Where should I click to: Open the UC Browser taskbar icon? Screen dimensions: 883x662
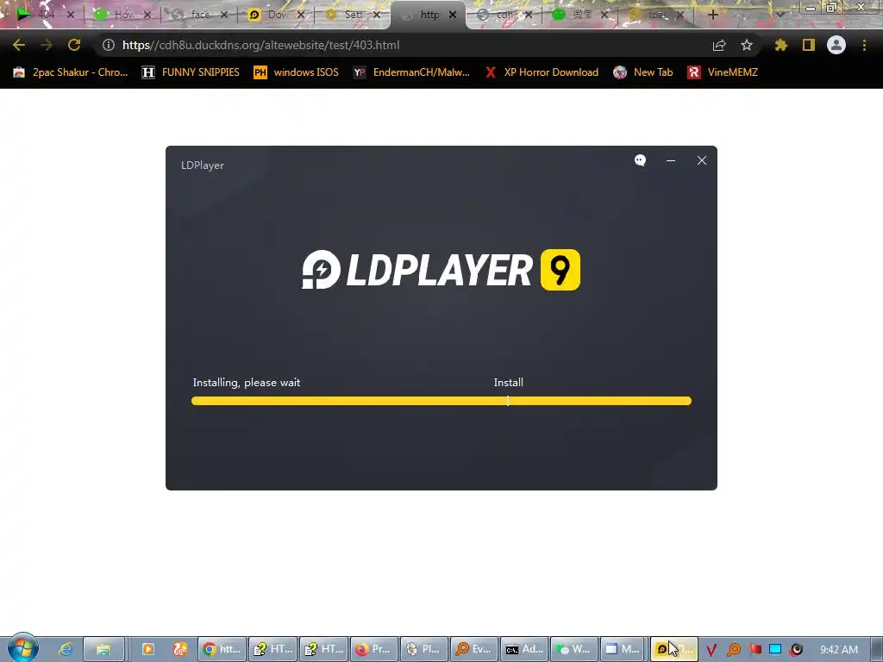point(180,649)
